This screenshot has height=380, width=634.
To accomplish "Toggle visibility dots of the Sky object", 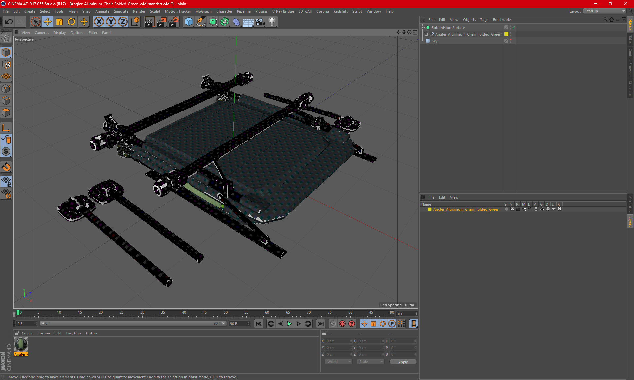I will pos(511,41).
